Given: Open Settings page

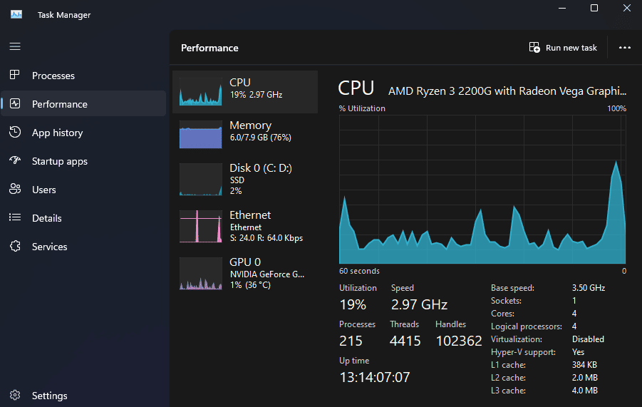Looking at the screenshot, I should (83, 396).
